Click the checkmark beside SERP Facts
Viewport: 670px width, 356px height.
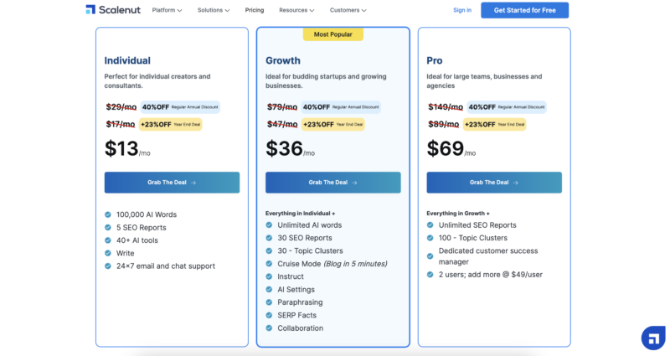(269, 316)
